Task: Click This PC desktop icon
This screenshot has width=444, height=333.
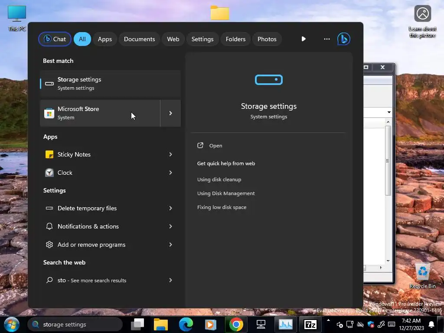Action: point(17,18)
